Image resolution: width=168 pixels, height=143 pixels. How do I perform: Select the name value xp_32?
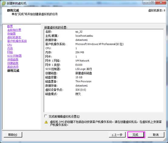click(79, 32)
